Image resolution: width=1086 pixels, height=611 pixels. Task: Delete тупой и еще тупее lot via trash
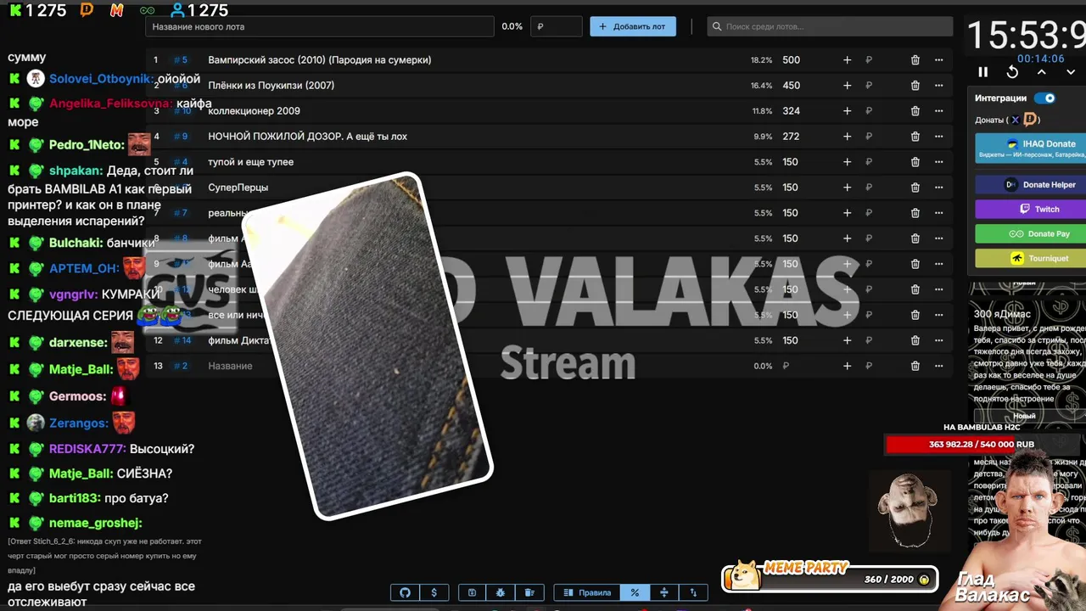915,162
